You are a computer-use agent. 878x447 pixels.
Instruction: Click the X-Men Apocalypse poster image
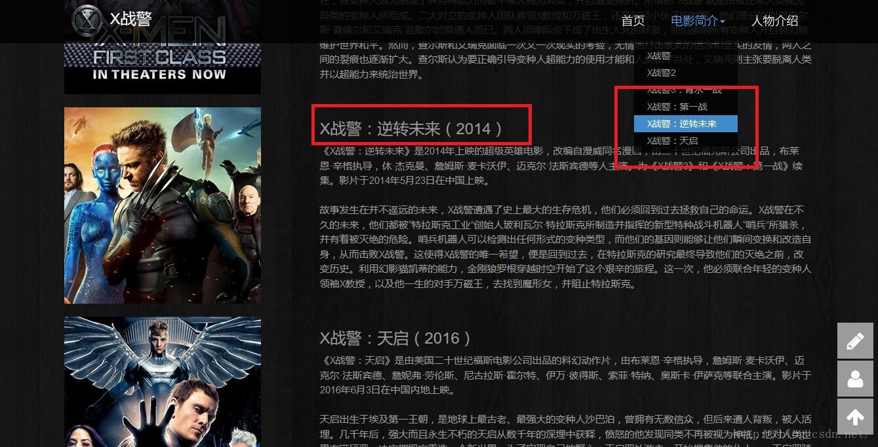(163, 382)
